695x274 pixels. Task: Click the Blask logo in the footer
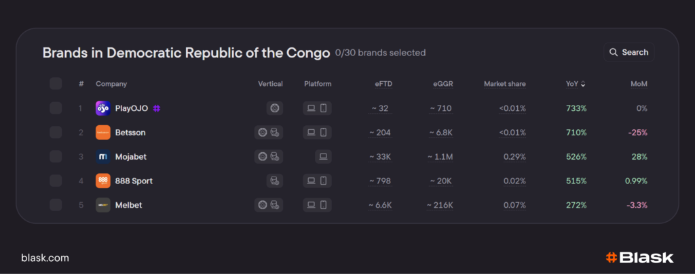639,258
